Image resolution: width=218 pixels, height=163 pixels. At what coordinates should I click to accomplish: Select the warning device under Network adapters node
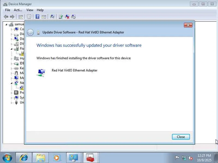(22, 88)
